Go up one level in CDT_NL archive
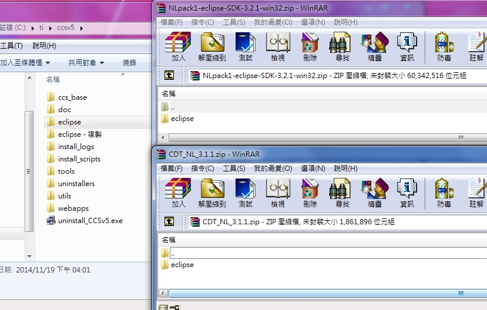 coord(169,221)
